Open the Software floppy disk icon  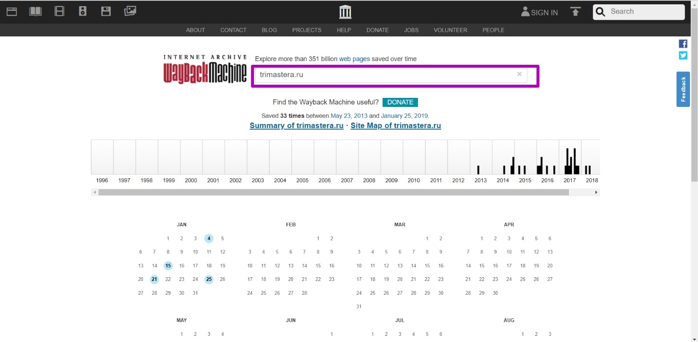[106, 11]
